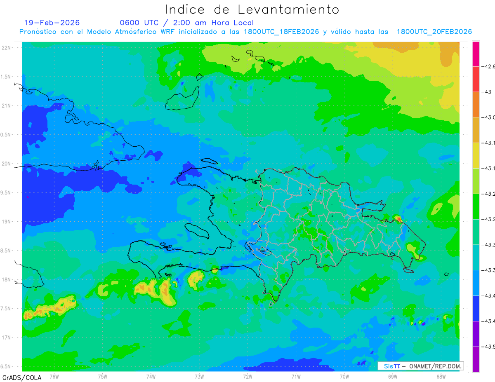Click the '72W' longitude label
495x382 pixels.
pos(247,376)
